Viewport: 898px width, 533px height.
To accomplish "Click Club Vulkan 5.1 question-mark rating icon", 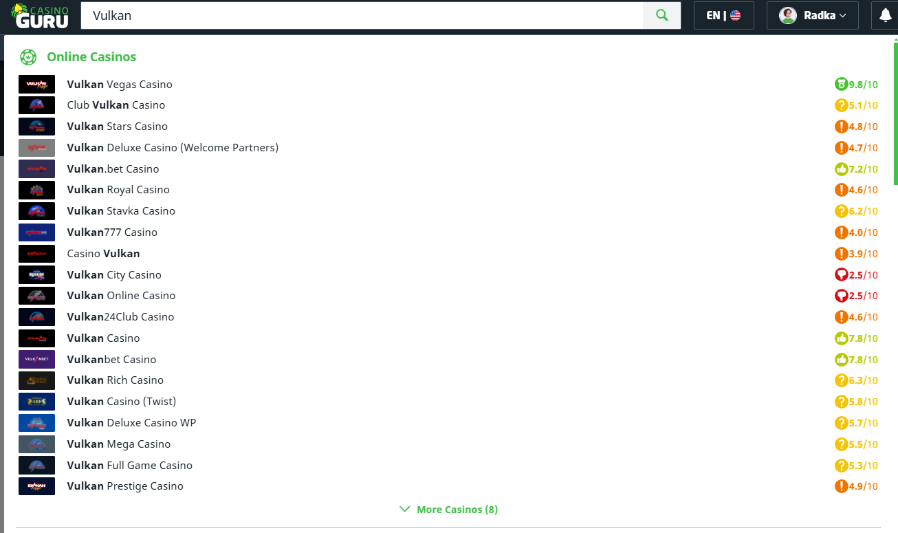I will 841,106.
